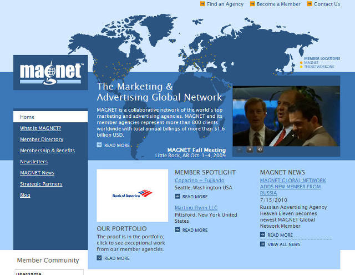Click the MAGNET yellow legend dot

301,63
